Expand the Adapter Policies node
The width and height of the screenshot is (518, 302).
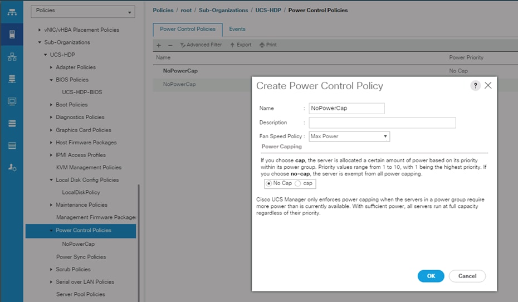tap(51, 67)
